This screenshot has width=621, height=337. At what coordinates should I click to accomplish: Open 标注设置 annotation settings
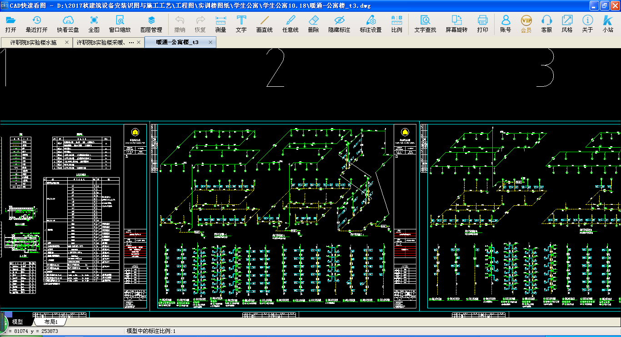371,24
